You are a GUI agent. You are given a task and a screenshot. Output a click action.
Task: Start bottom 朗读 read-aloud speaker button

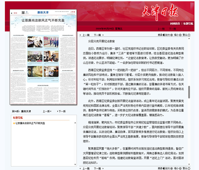161,168
